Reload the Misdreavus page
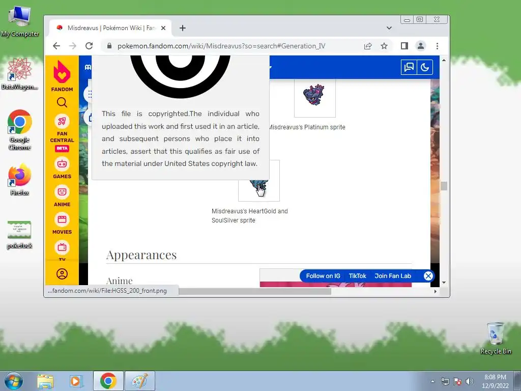521x391 pixels. pyautogui.click(x=89, y=46)
